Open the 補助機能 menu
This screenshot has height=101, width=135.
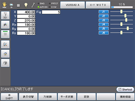(125, 97)
